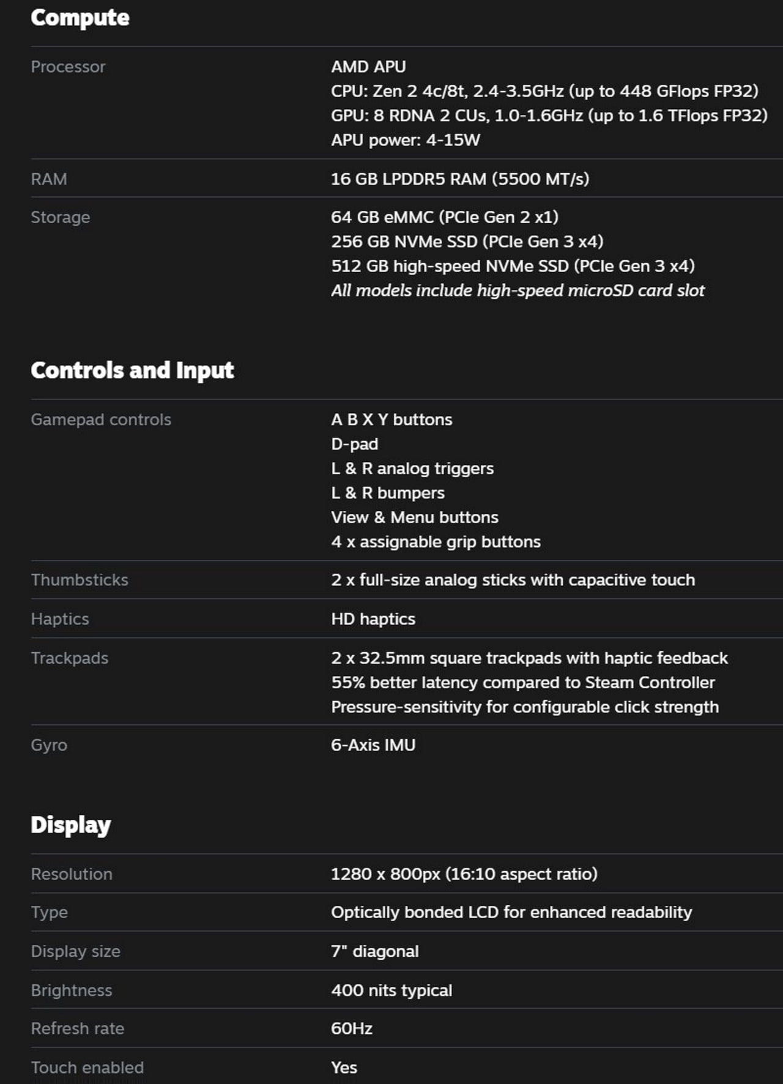Click the AMD APU text
This screenshot has width=783, height=1084.
click(x=368, y=67)
